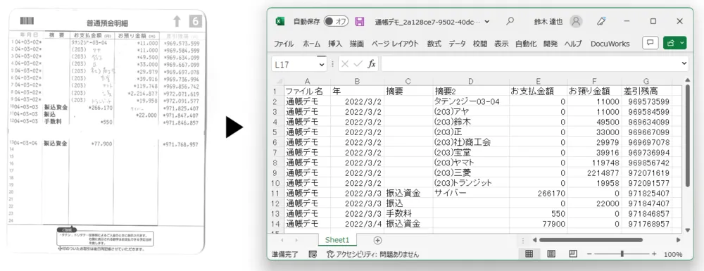Select column header A
This screenshot has width=704, height=271.
(x=307, y=81)
